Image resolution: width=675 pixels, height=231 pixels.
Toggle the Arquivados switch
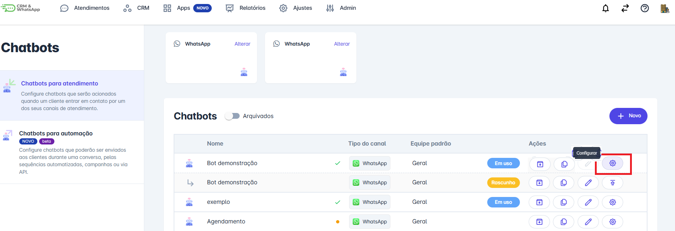pyautogui.click(x=232, y=116)
